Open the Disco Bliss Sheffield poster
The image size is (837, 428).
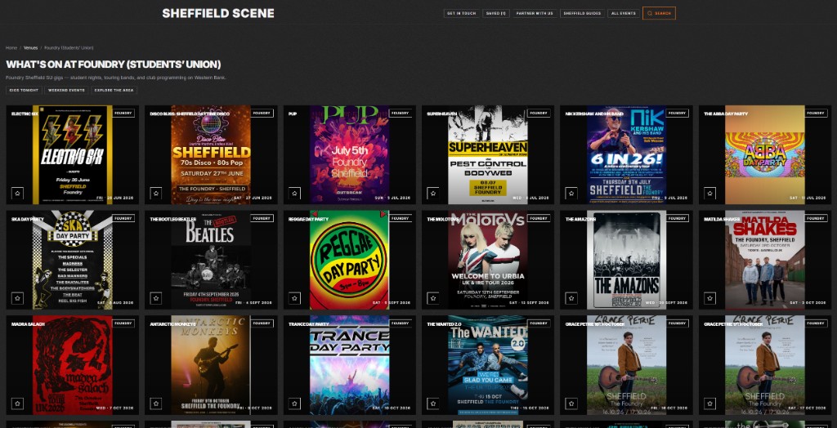pos(211,154)
